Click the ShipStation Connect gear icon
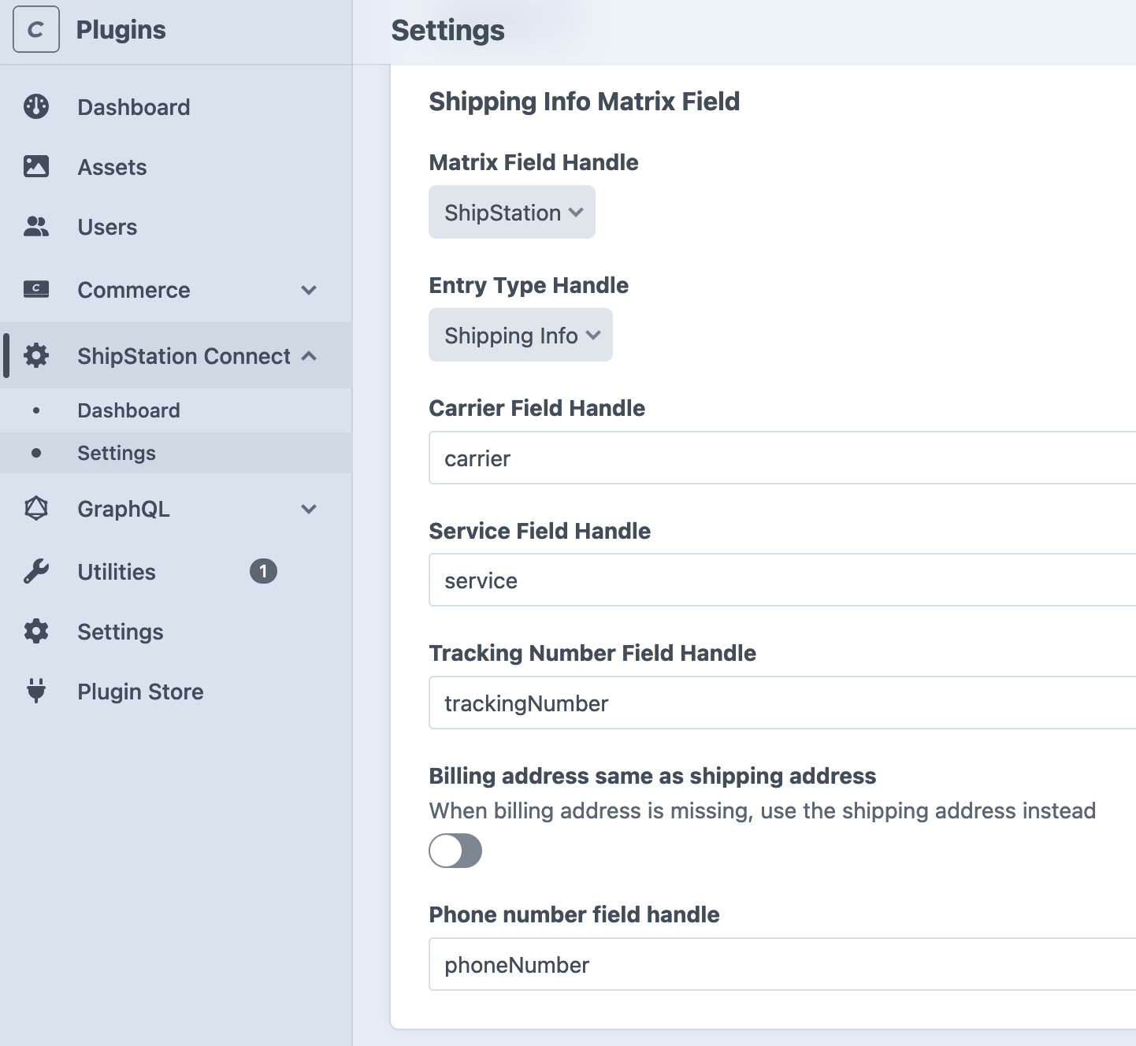Image resolution: width=1136 pixels, height=1046 pixels. coord(36,355)
